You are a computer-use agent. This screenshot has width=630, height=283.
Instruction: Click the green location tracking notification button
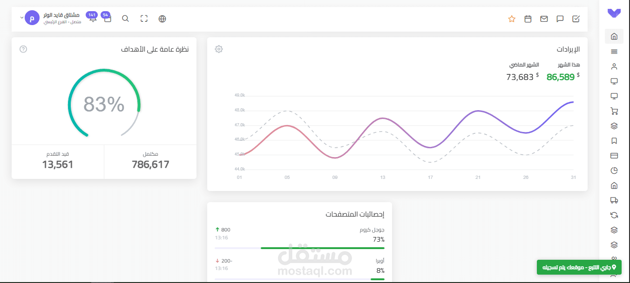click(579, 267)
